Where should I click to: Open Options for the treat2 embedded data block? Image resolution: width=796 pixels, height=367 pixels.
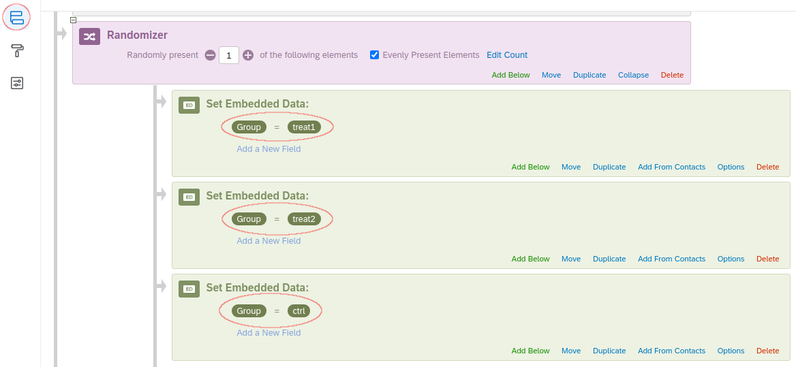click(x=731, y=259)
